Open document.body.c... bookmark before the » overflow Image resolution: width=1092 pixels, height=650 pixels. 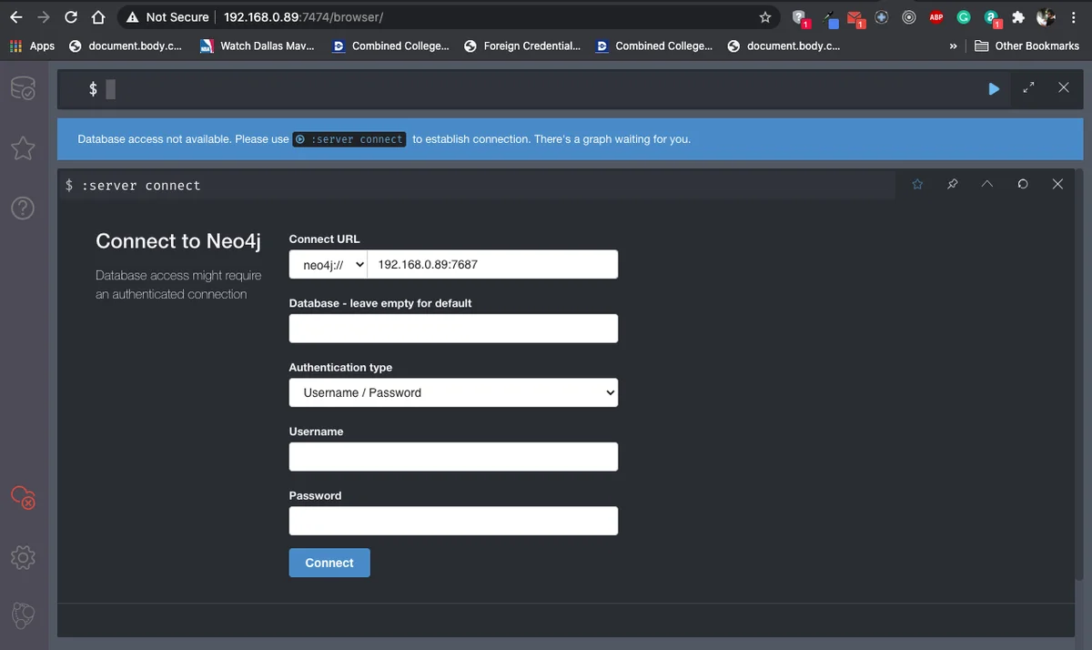pos(784,46)
